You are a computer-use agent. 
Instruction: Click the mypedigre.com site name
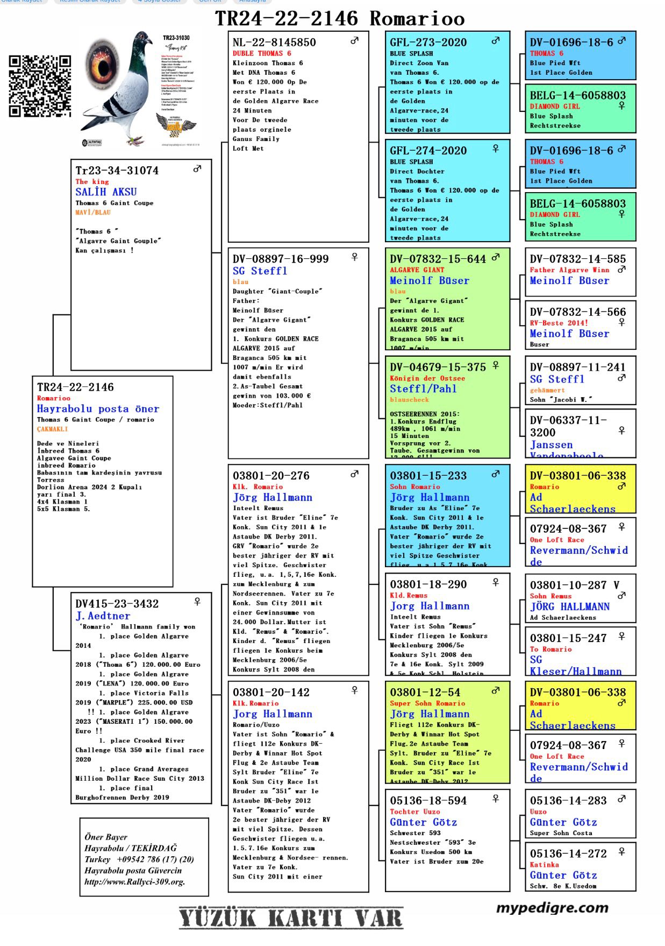[x=552, y=908]
